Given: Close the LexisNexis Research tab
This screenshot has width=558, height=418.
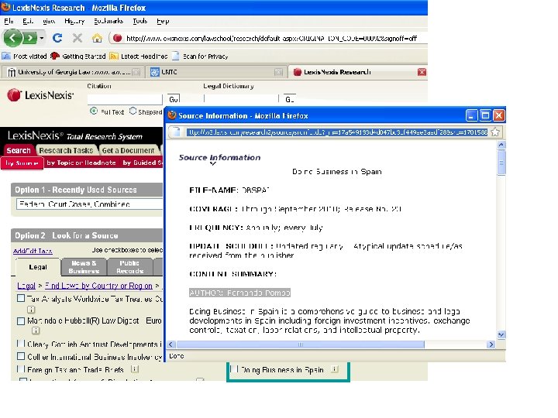Looking at the screenshot, I should (x=422, y=72).
